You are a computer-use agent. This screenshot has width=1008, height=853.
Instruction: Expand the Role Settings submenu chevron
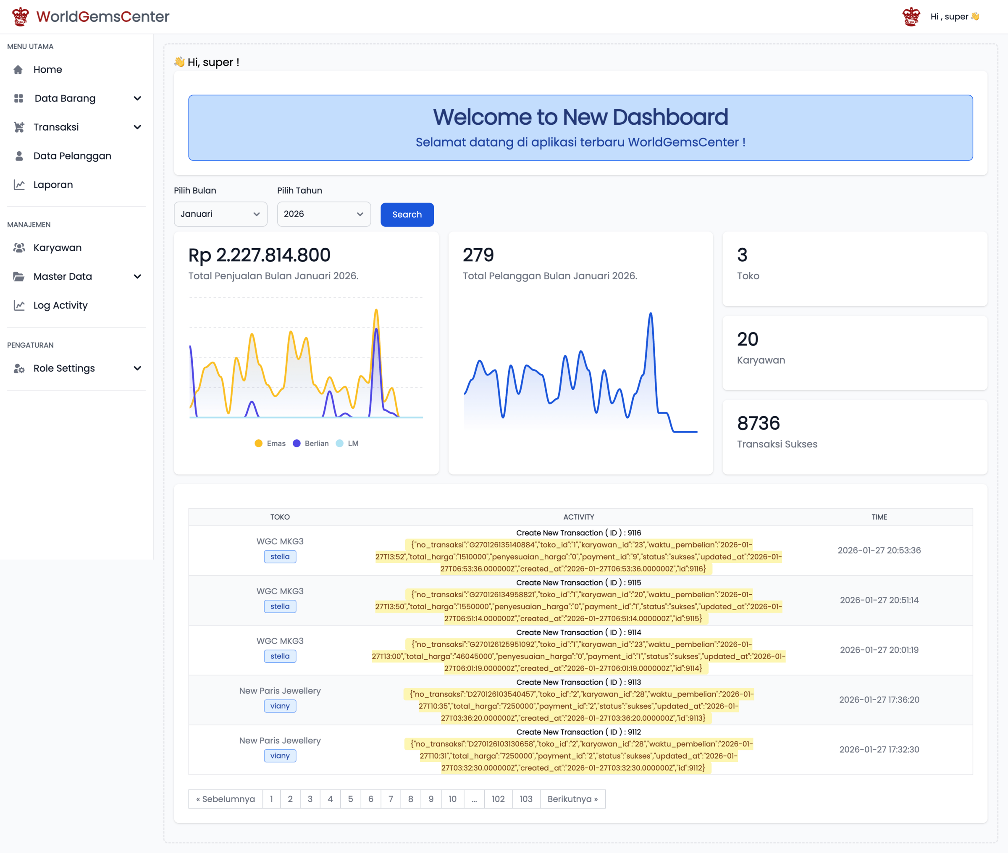click(137, 368)
